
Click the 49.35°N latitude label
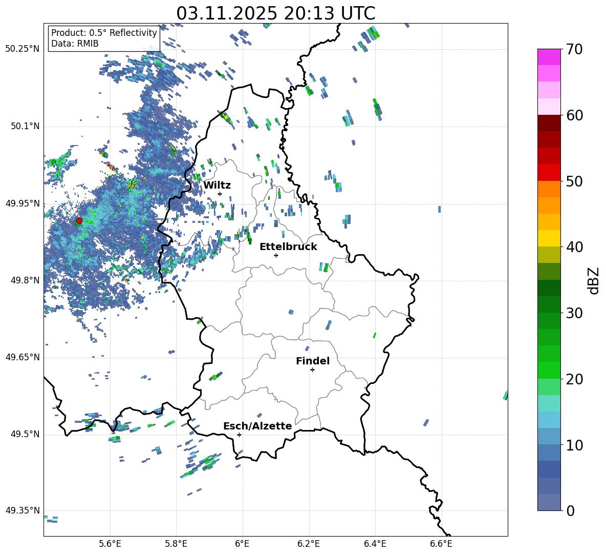click(x=23, y=510)
